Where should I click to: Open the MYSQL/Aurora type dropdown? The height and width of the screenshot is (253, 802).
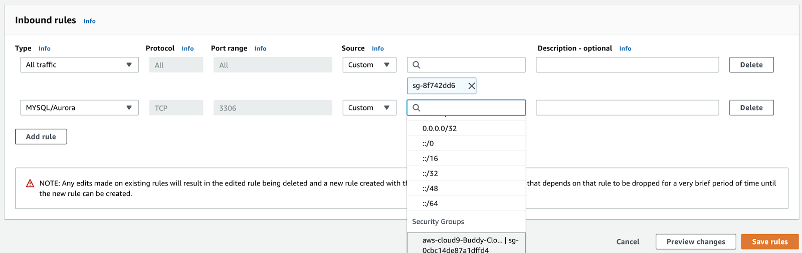coord(79,108)
